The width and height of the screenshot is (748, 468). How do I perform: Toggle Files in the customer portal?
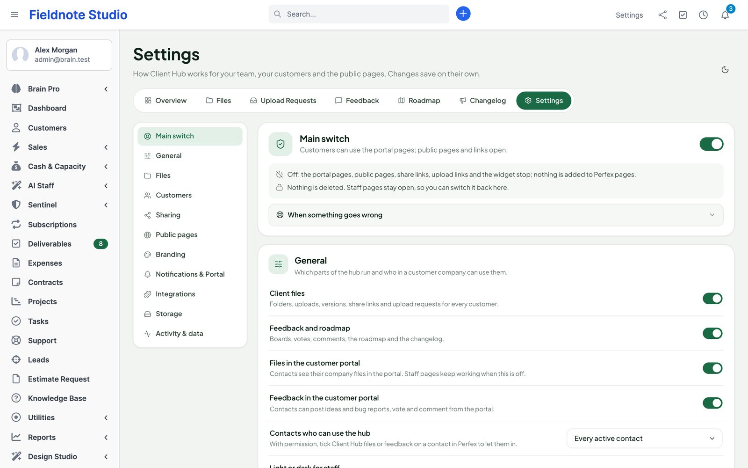coord(712,368)
